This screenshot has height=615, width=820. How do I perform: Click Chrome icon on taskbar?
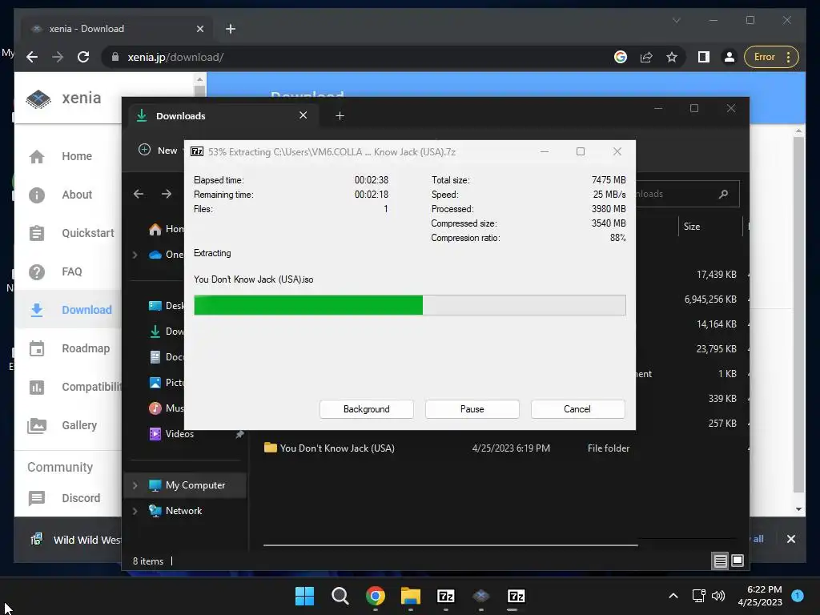tap(376, 596)
